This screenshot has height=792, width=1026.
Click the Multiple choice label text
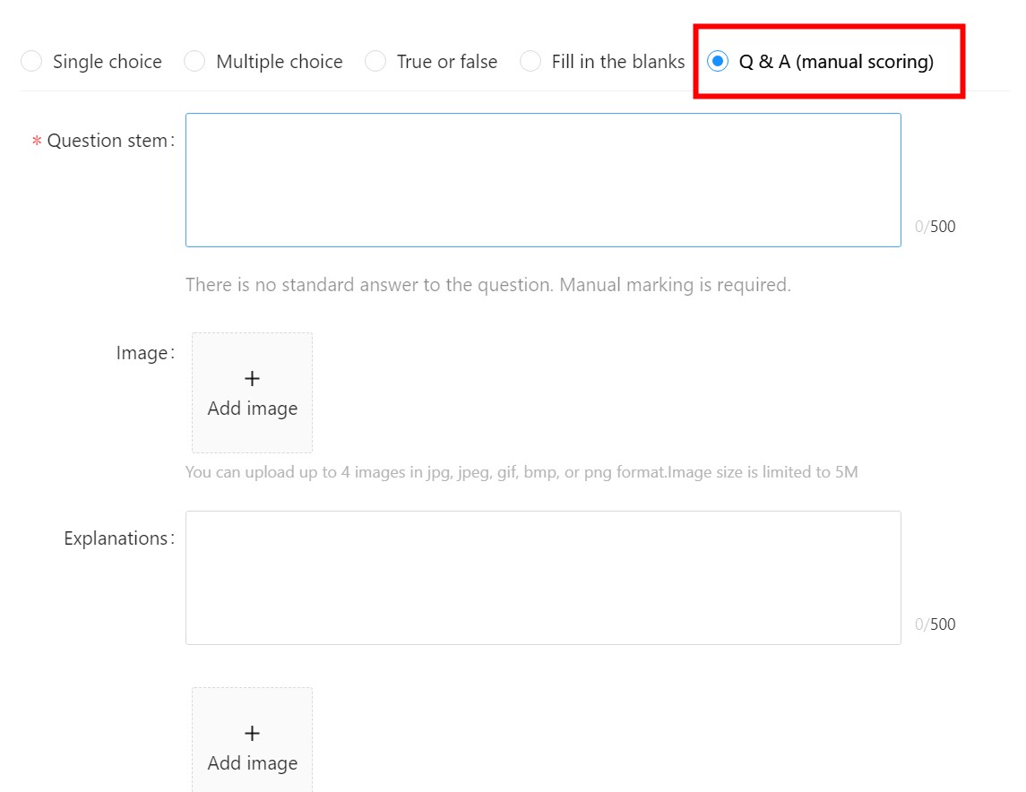click(280, 62)
